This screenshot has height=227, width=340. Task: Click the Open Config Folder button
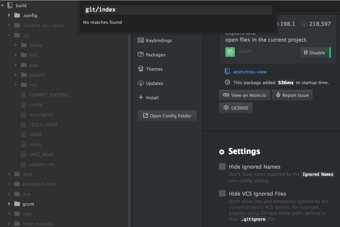(x=167, y=116)
